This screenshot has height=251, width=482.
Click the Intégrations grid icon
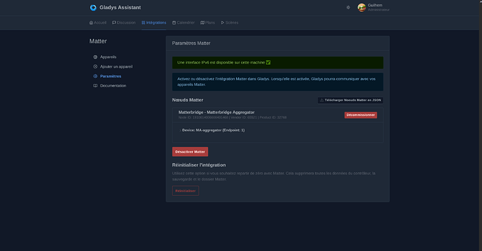[143, 23]
